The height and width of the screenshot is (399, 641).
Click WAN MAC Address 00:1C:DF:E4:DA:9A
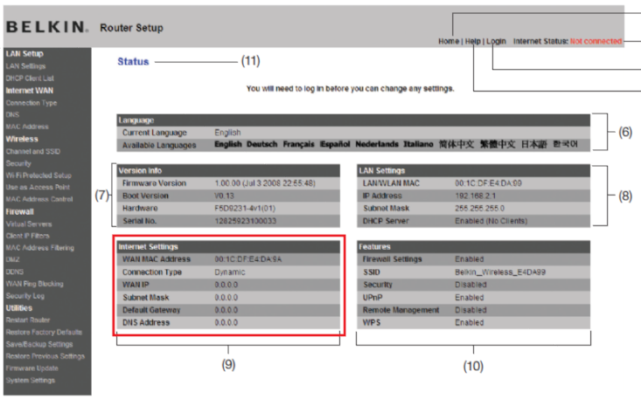tap(248, 259)
